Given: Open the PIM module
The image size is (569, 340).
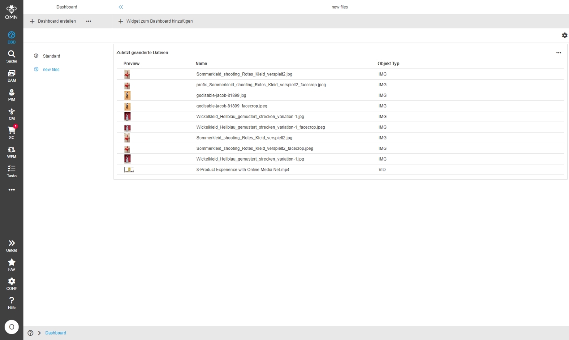Looking at the screenshot, I should click(x=12, y=95).
